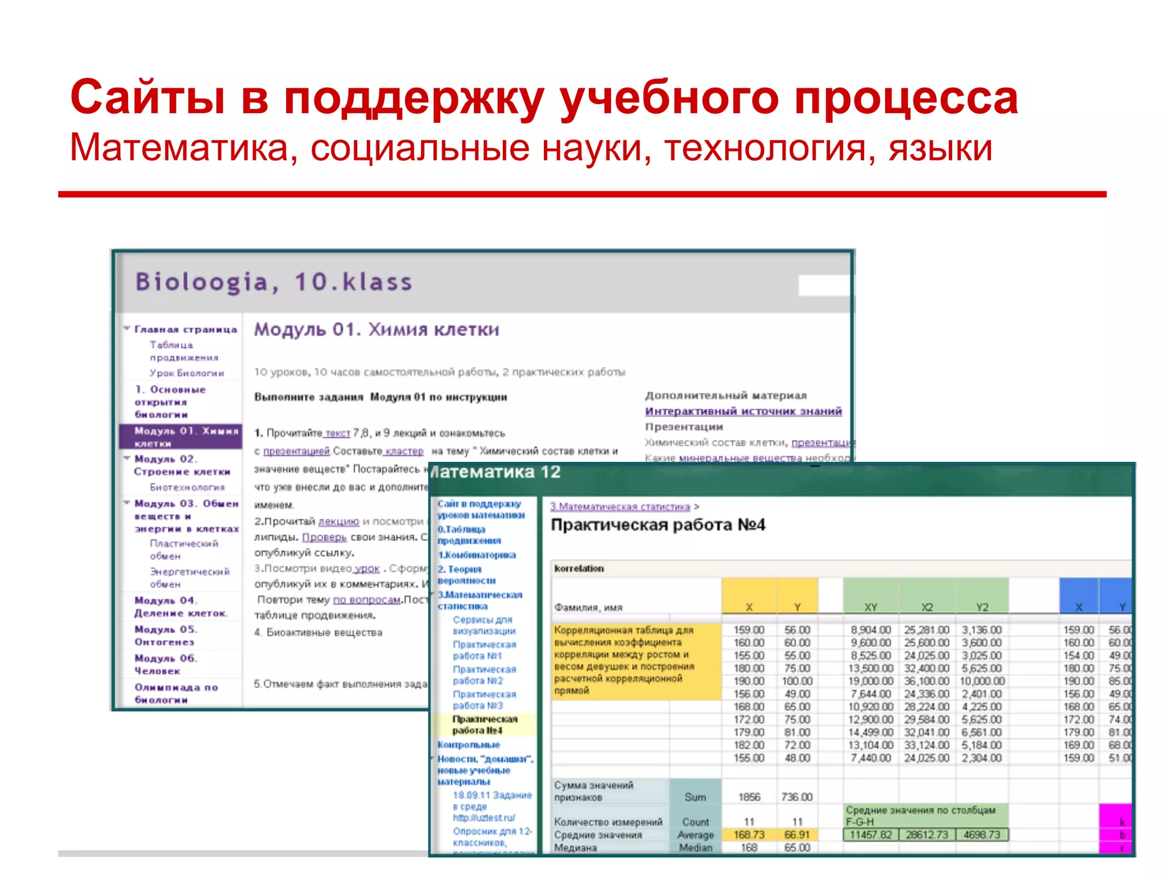Open Модуль 06. Человек

point(166,664)
